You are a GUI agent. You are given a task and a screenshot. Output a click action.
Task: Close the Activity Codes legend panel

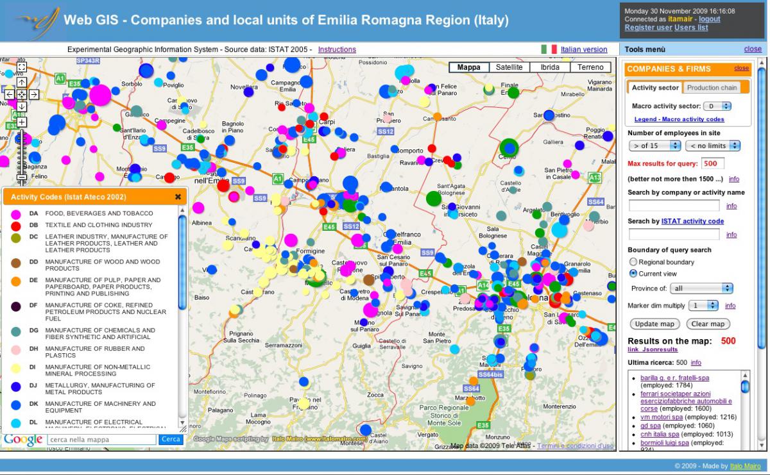point(178,197)
